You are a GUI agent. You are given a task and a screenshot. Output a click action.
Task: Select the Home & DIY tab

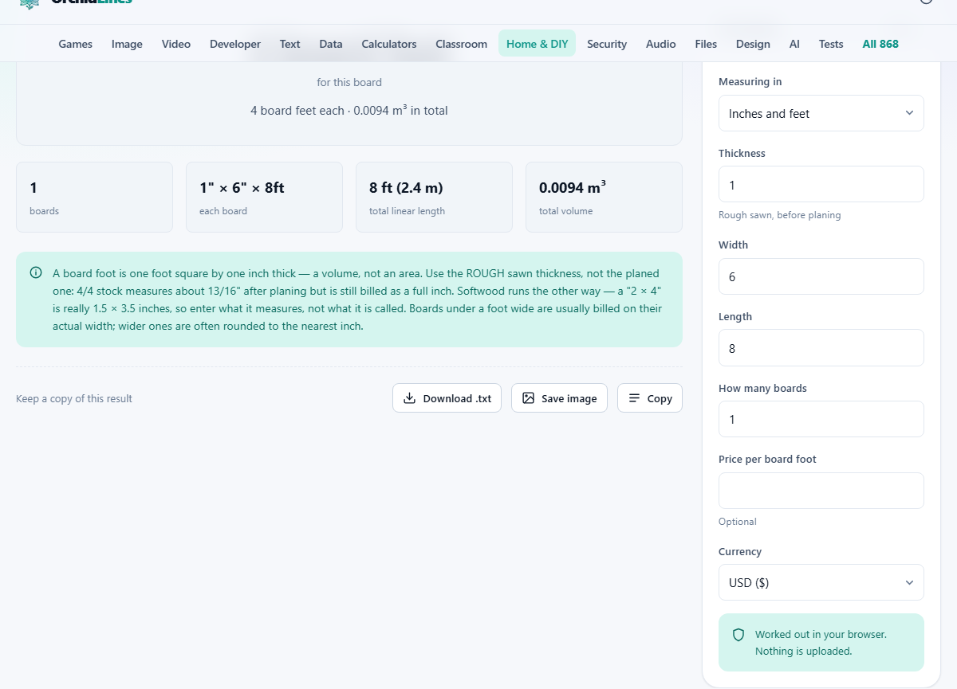(x=538, y=44)
